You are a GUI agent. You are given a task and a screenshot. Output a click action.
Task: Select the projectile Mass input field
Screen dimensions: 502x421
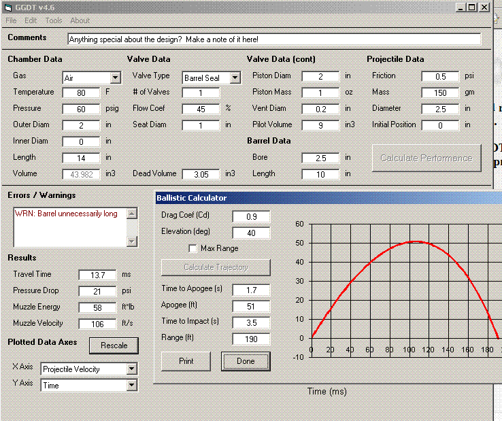click(x=440, y=92)
